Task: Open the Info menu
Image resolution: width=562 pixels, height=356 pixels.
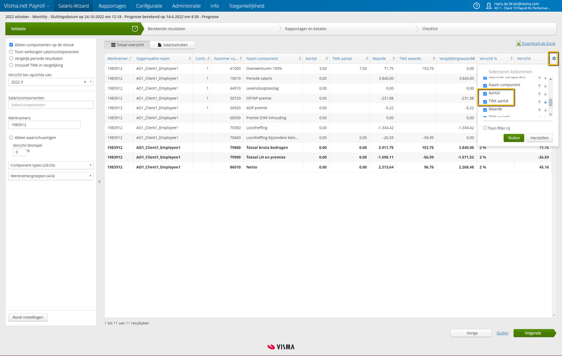Action: (x=215, y=6)
